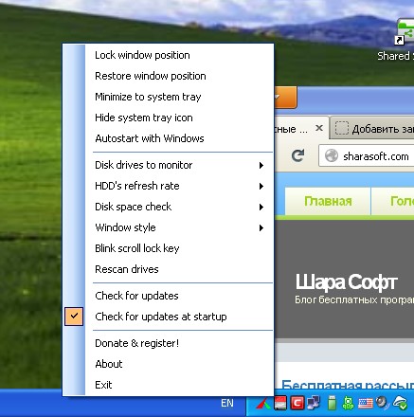Click the network computers tray icon
The height and width of the screenshot is (417, 414).
[x=314, y=403]
